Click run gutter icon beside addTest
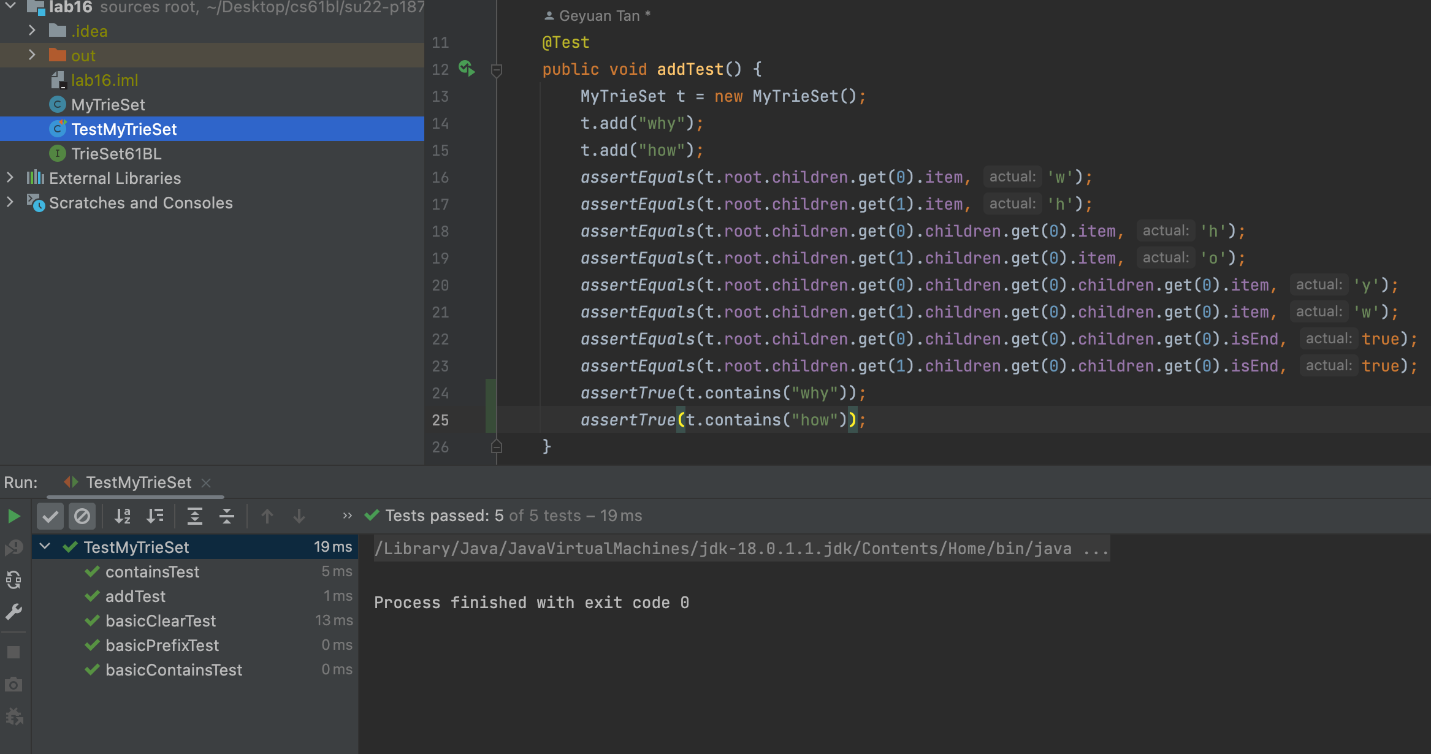The image size is (1431, 754). (x=467, y=69)
